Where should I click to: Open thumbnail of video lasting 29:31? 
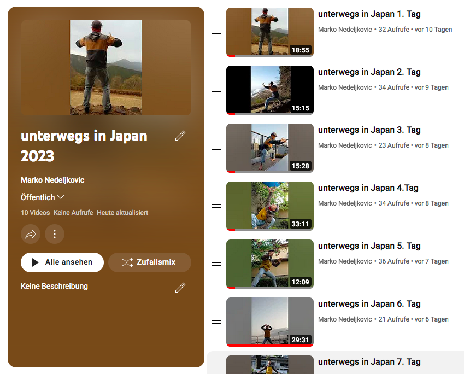[x=270, y=322]
